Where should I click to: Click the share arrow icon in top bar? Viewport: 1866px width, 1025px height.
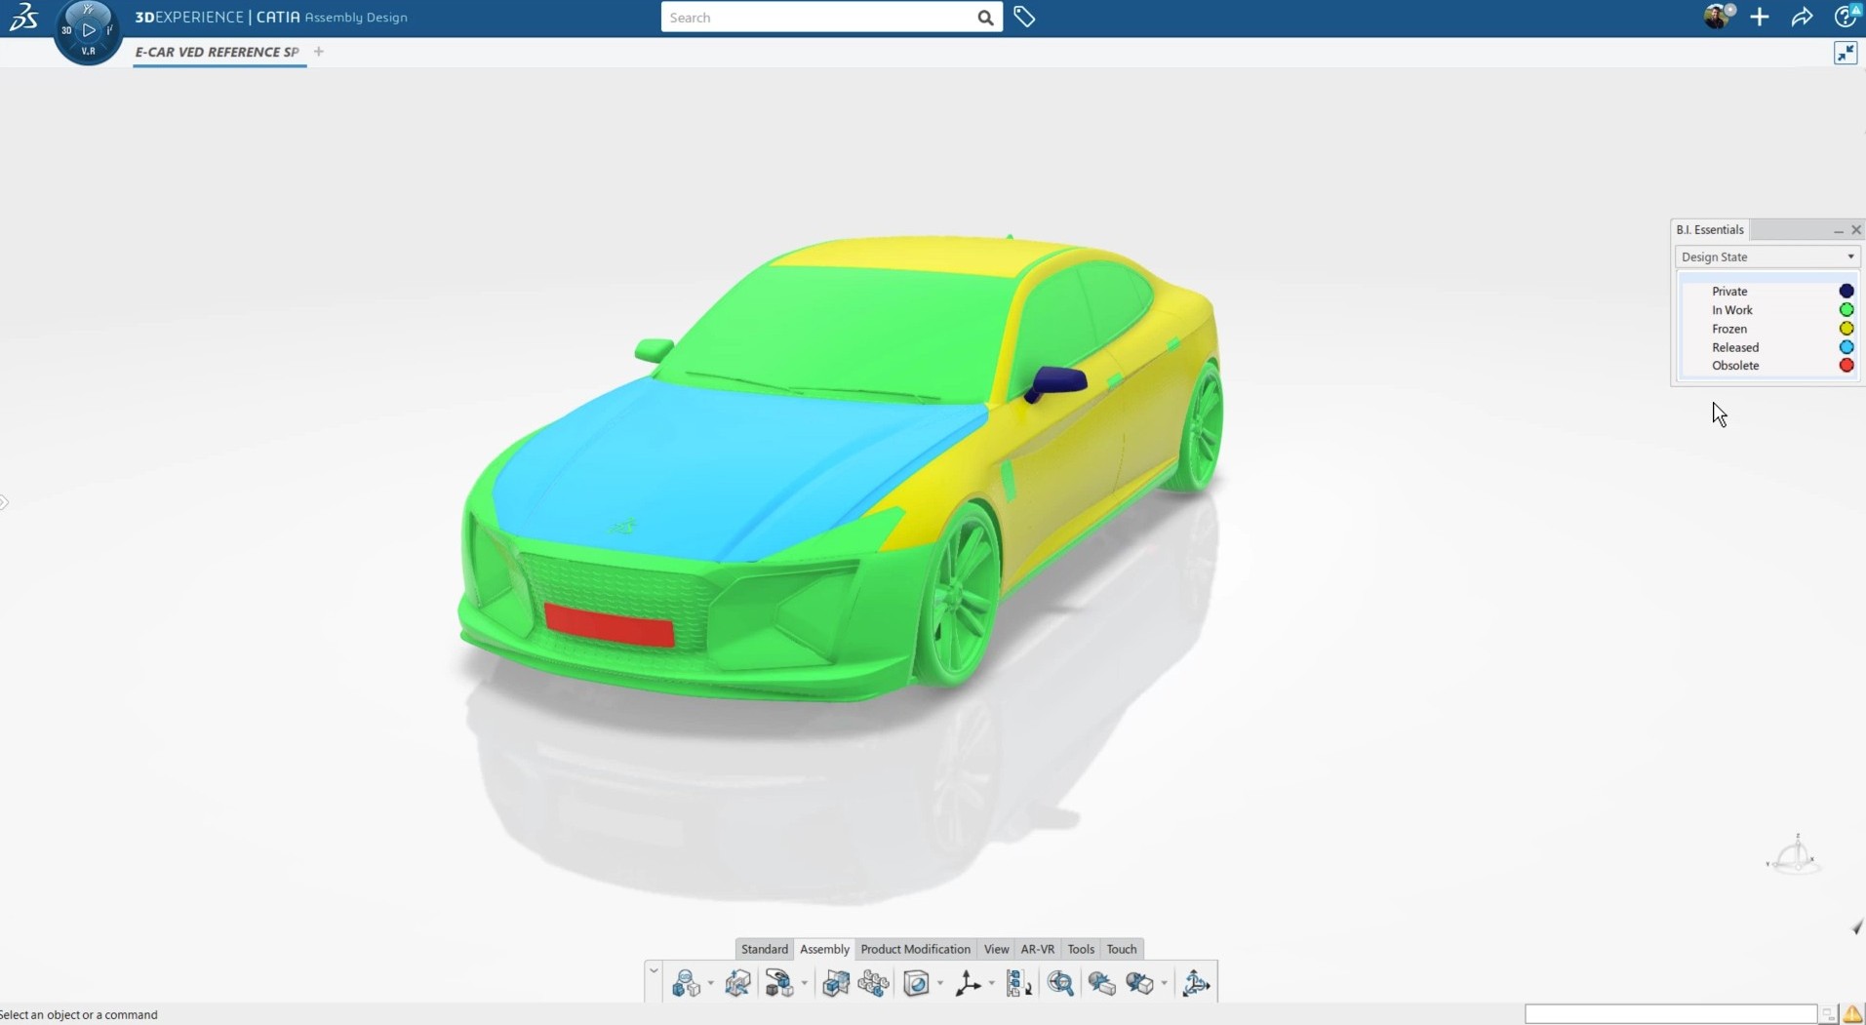point(1803,17)
